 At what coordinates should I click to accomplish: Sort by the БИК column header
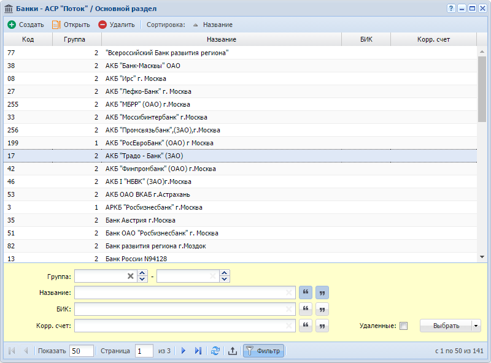point(366,39)
